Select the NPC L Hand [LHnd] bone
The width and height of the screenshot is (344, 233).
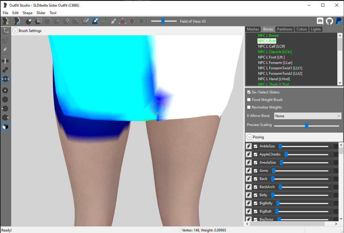pyautogui.click(x=274, y=79)
